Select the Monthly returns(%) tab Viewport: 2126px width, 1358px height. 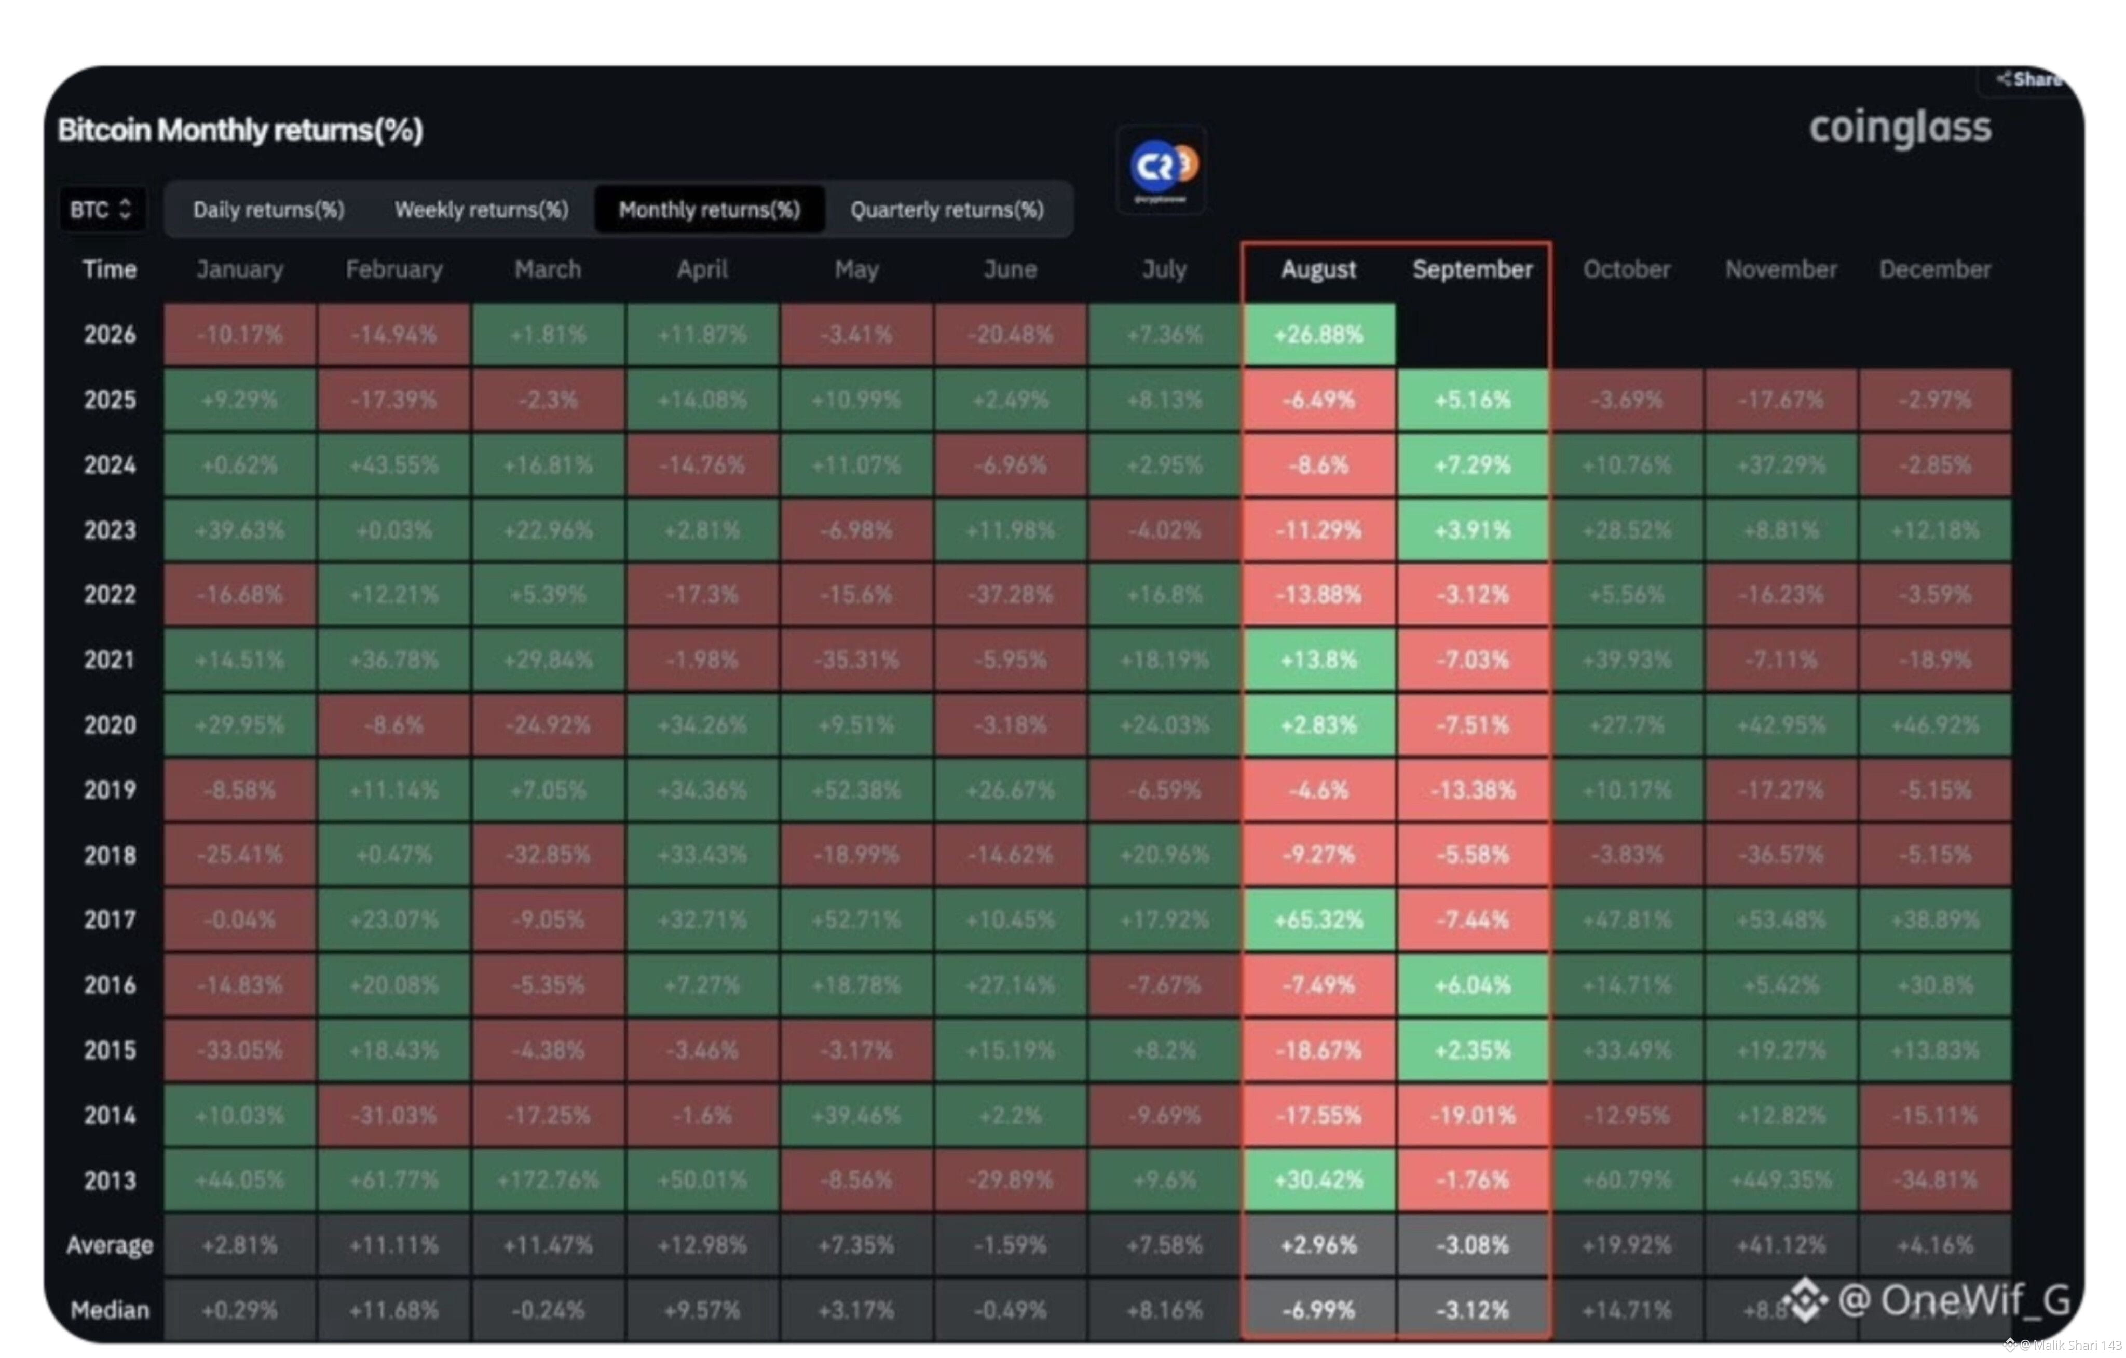pyautogui.click(x=710, y=210)
